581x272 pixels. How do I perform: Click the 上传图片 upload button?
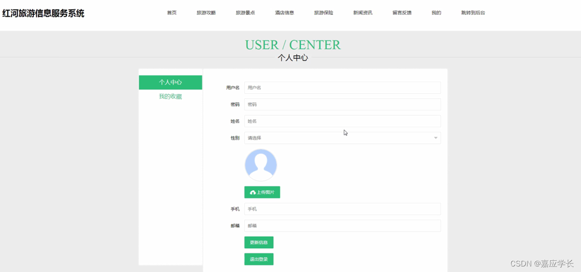click(x=262, y=192)
